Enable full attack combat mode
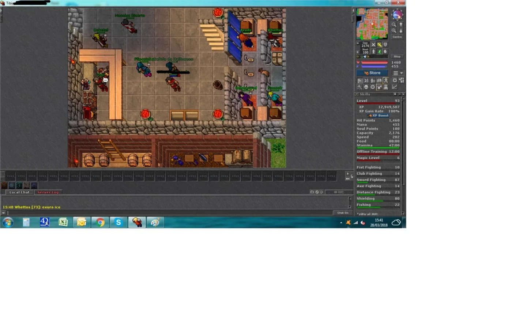The image size is (512, 334). [x=373, y=45]
